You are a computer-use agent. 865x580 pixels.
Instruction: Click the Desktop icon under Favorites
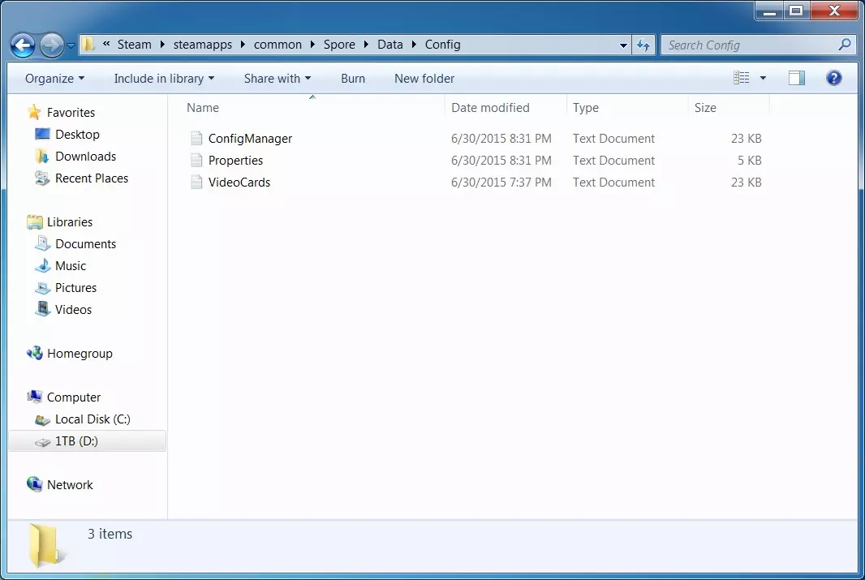42,134
